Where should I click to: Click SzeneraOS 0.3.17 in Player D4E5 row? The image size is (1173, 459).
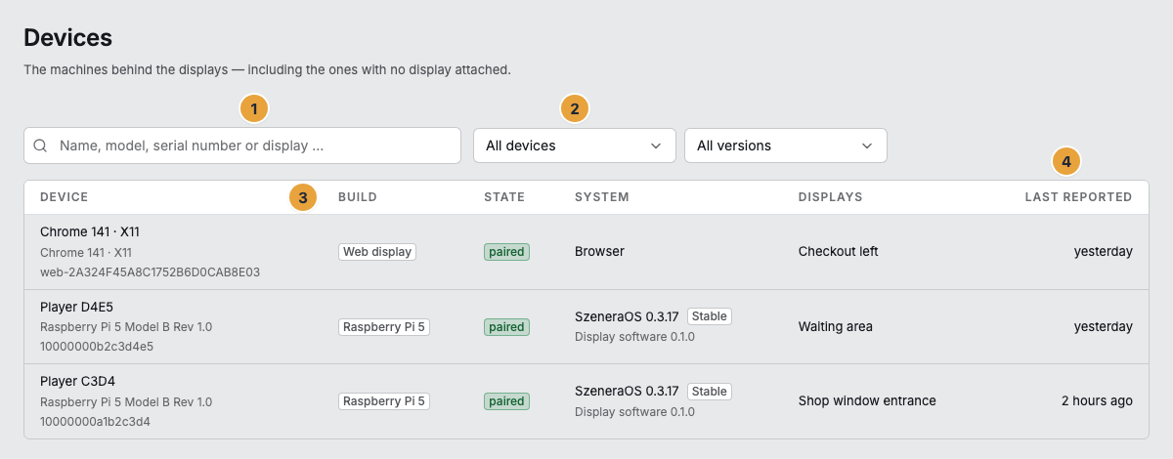pyautogui.click(x=627, y=316)
